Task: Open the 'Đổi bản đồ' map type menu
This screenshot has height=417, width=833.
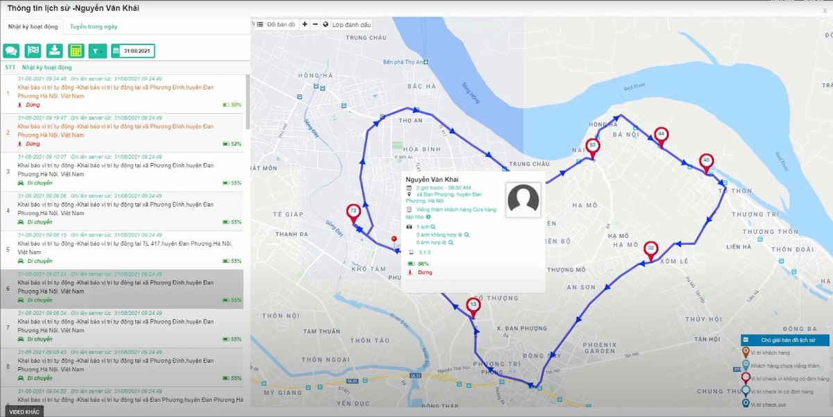Action: point(276,24)
